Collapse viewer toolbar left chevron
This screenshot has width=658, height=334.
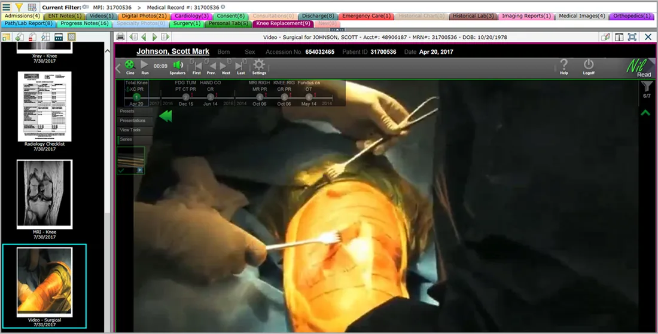[x=118, y=68]
